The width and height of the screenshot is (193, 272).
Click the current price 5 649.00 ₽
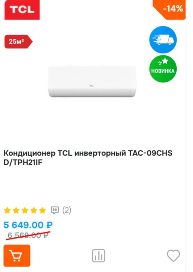28,225
